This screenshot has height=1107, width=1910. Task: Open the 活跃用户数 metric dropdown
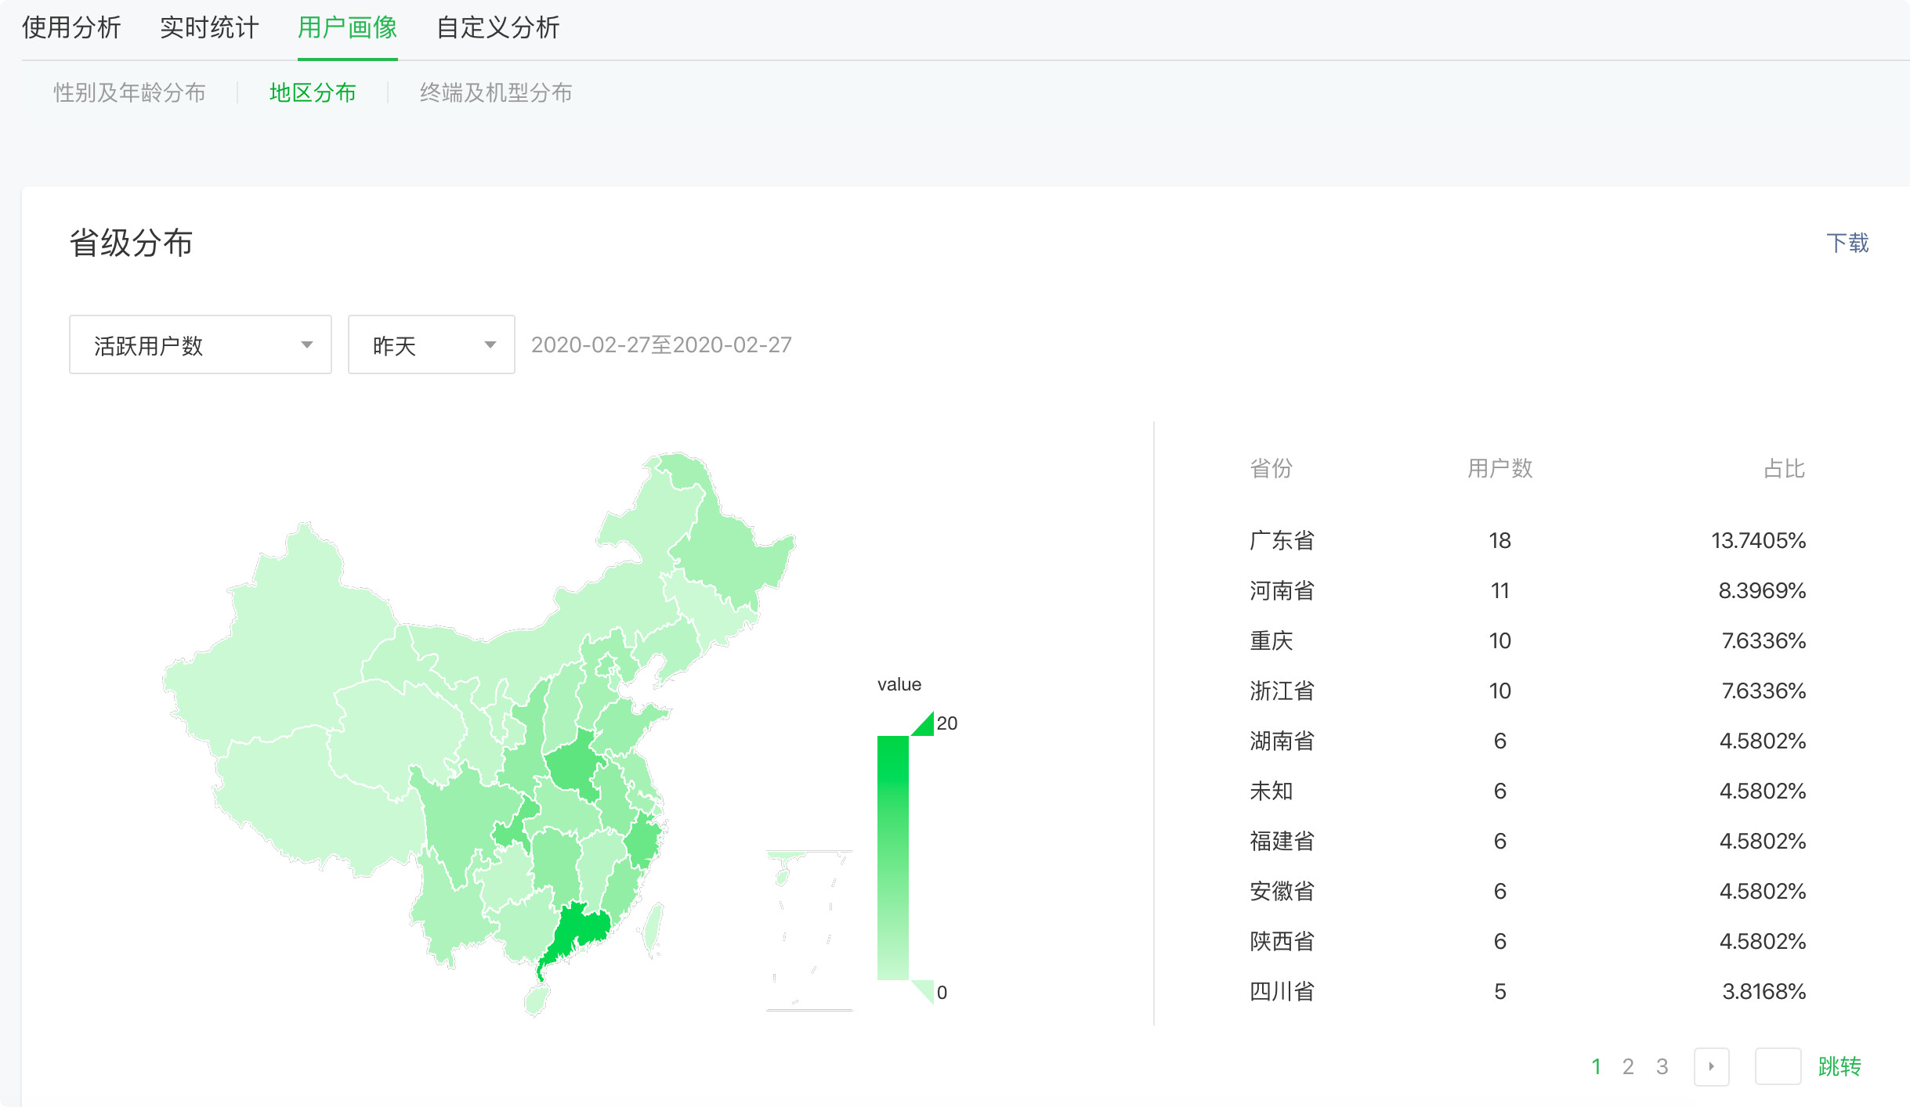[201, 345]
